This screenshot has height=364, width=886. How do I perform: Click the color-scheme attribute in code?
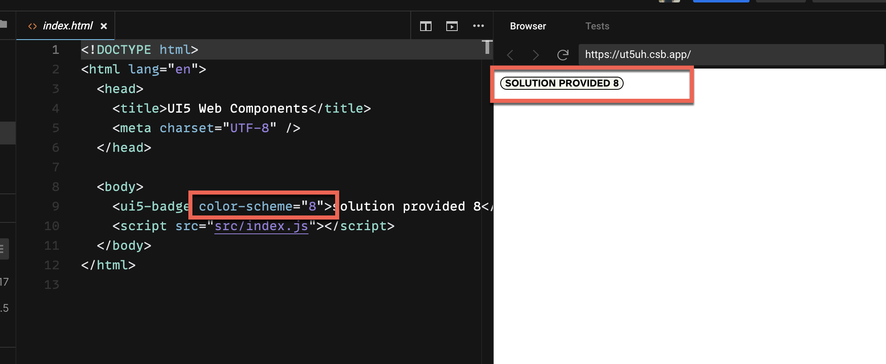246,206
